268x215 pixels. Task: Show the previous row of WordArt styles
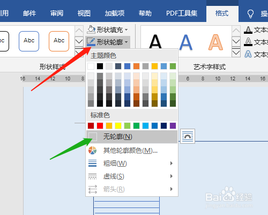tap(236, 31)
